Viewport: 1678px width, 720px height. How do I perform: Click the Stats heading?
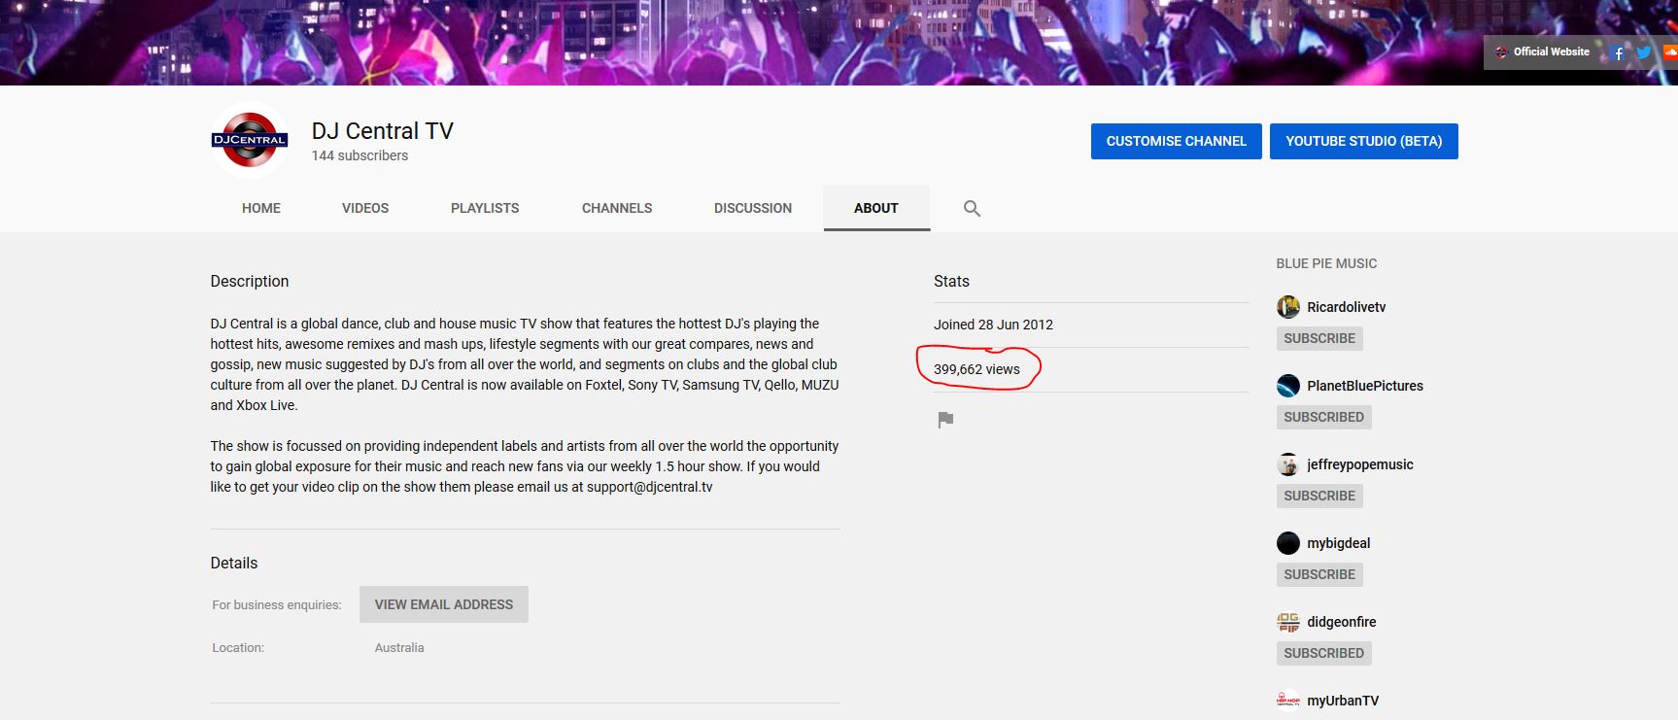(x=951, y=281)
